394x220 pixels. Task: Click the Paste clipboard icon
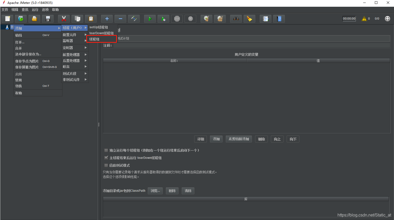pyautogui.click(x=91, y=19)
